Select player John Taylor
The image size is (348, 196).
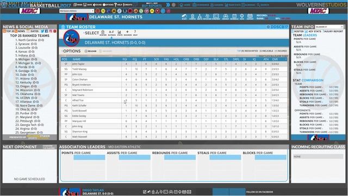(78, 64)
